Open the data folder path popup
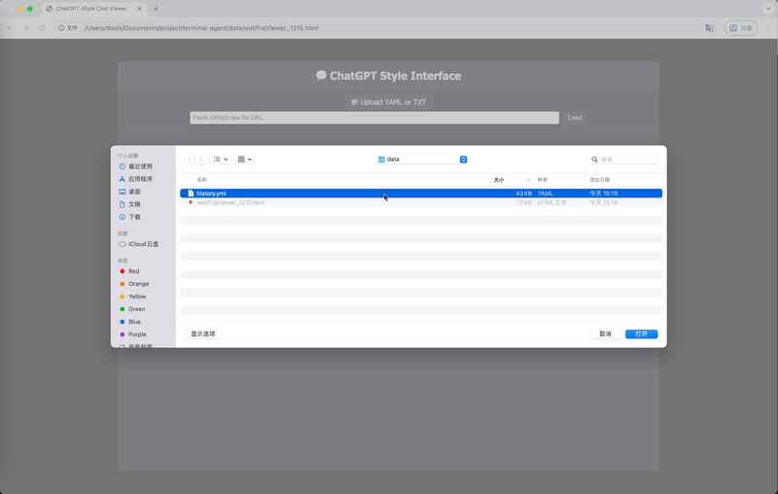778x494 pixels. click(421, 159)
